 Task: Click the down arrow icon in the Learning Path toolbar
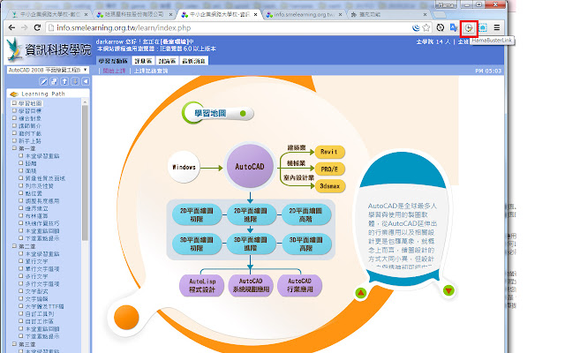tap(75, 81)
